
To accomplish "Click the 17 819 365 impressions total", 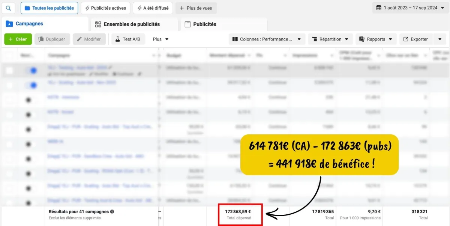I will [x=323, y=212].
